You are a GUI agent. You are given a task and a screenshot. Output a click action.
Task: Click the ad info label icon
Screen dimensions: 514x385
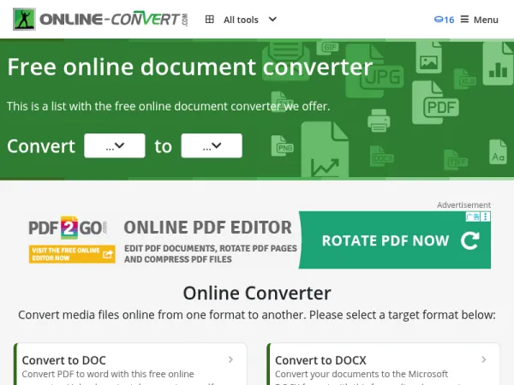tap(473, 216)
